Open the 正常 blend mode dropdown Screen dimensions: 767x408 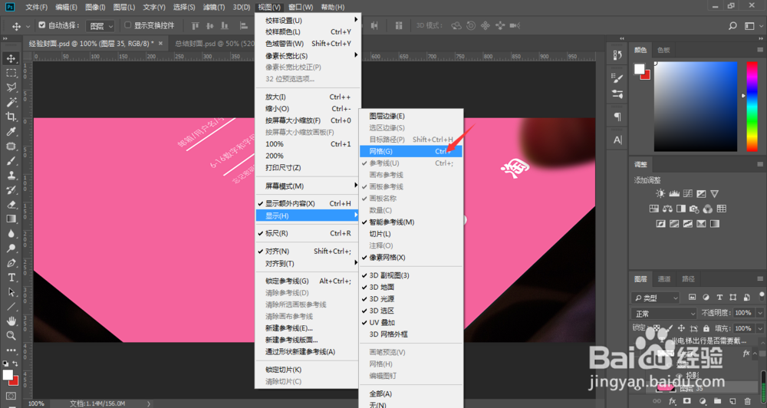pyautogui.click(x=664, y=314)
